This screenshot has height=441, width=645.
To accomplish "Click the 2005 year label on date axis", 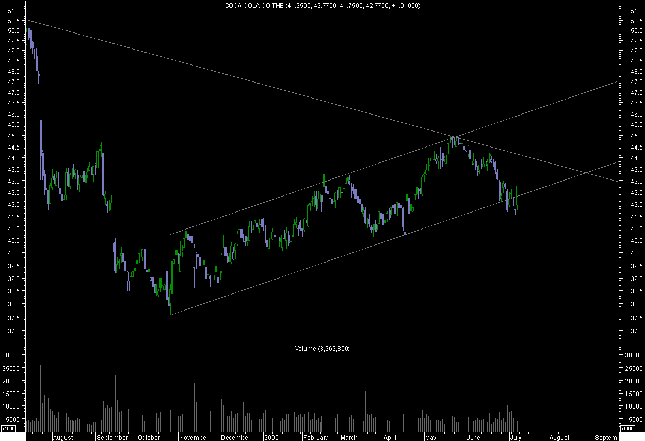I will (271, 438).
